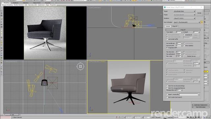Click the GI depth value field
The height and width of the screenshot is (119, 211).
(196, 32)
